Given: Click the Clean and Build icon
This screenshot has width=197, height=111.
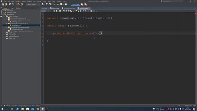Looking at the screenshot, I should pyautogui.click(x=50, y=4).
